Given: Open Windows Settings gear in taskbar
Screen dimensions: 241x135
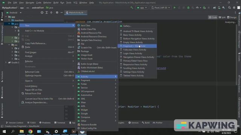Looking at the screenshot, I should [x=56, y=132].
